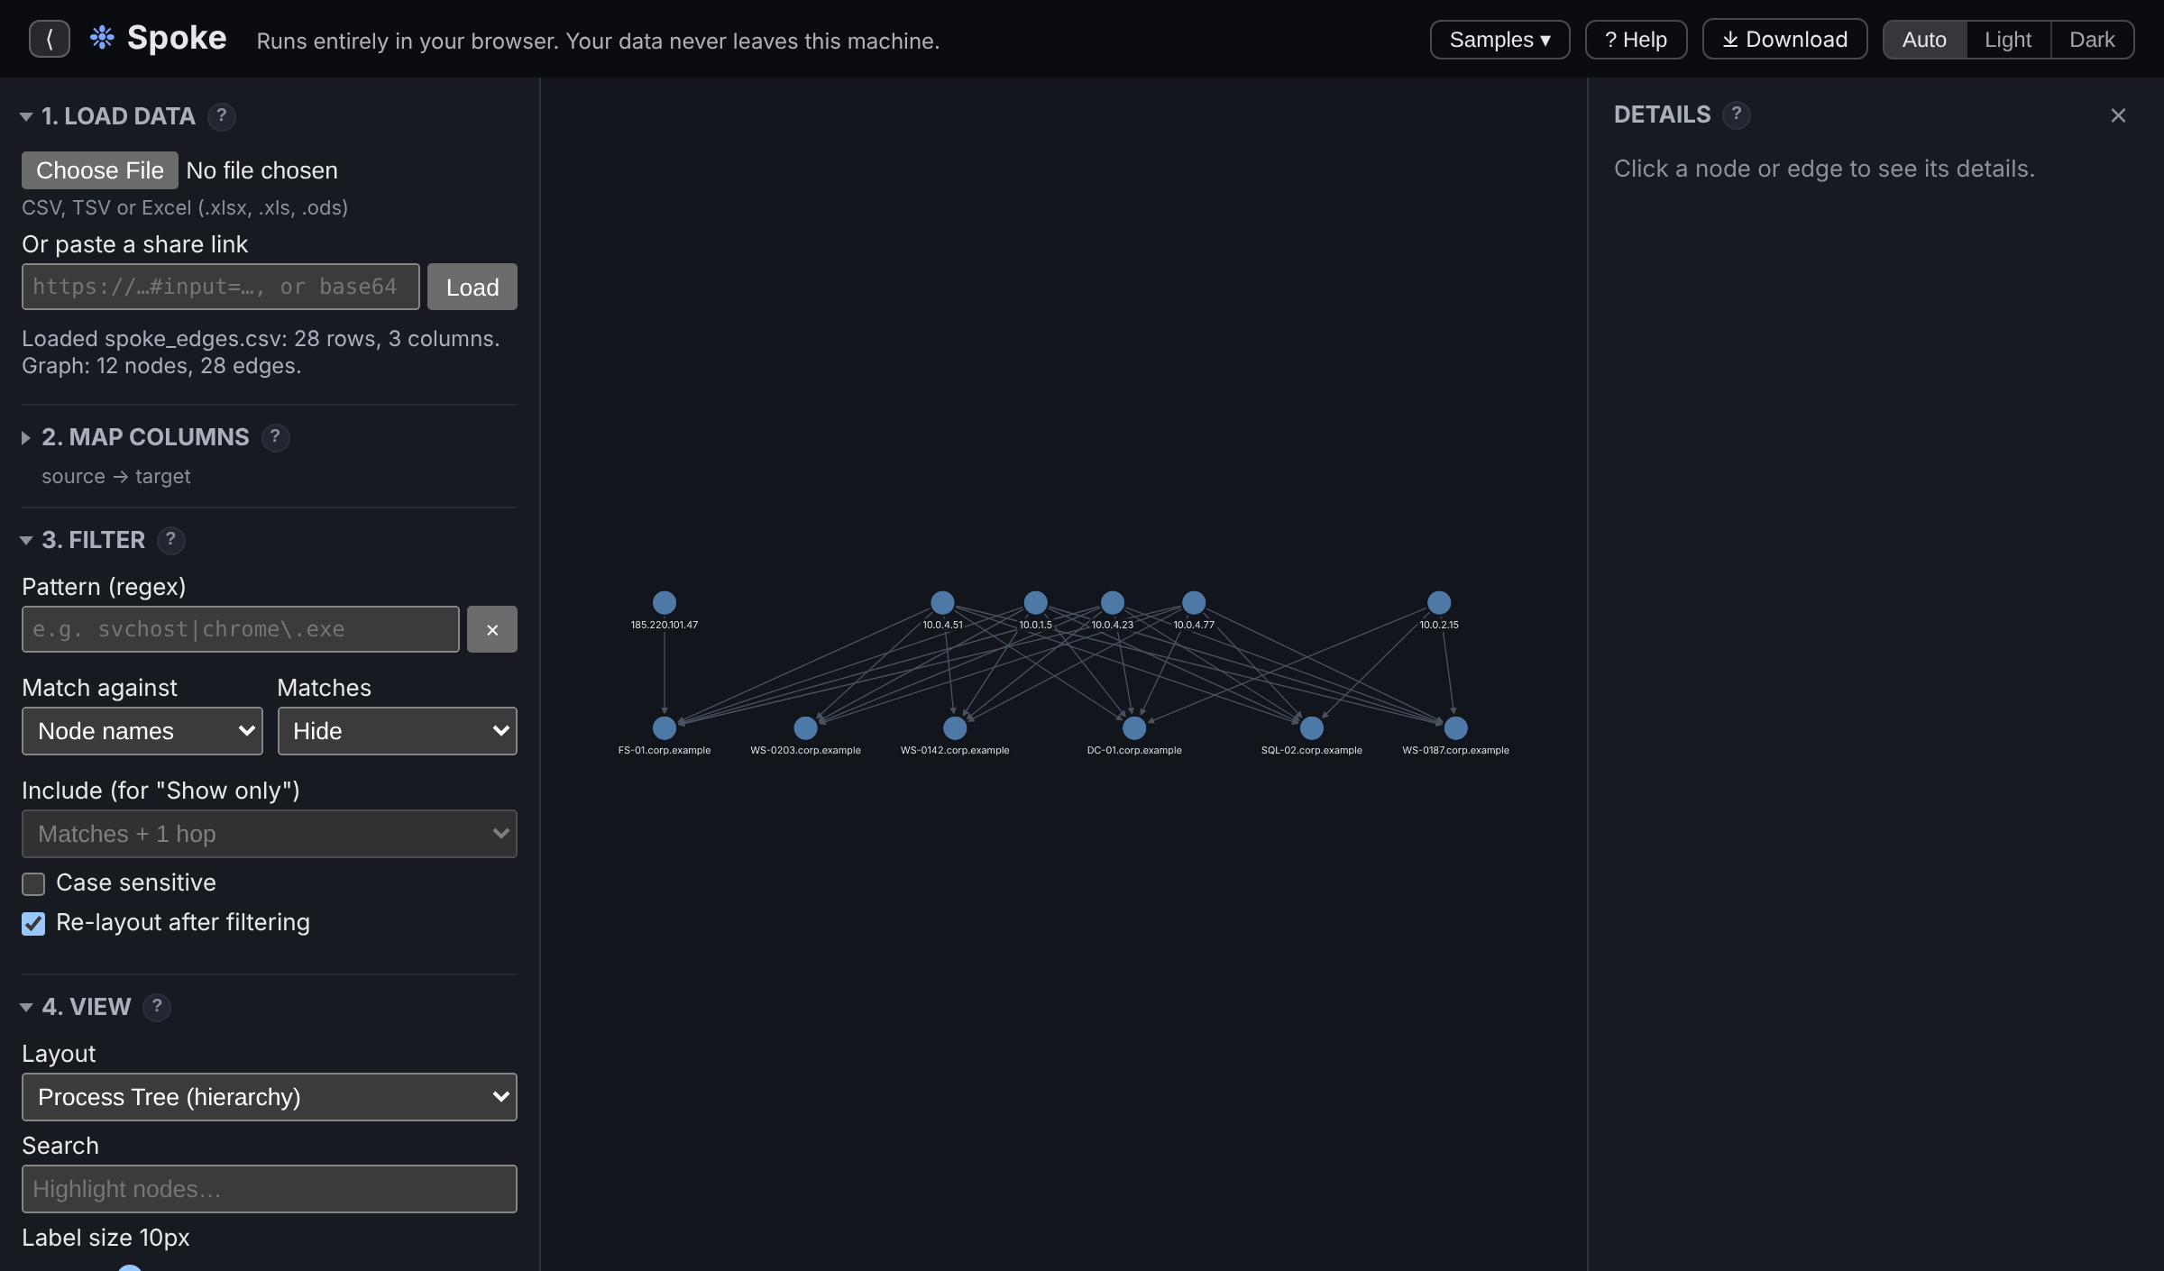The height and width of the screenshot is (1271, 2164).
Task: Click the Help button
Action: click(1636, 40)
